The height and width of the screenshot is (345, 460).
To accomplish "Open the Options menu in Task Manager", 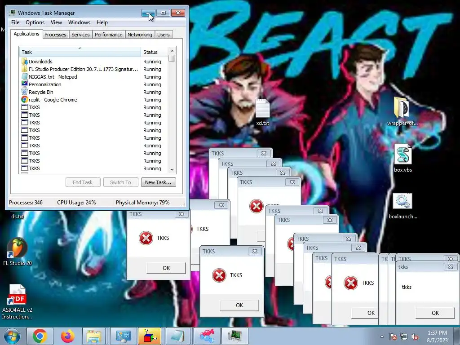I will (35, 22).
